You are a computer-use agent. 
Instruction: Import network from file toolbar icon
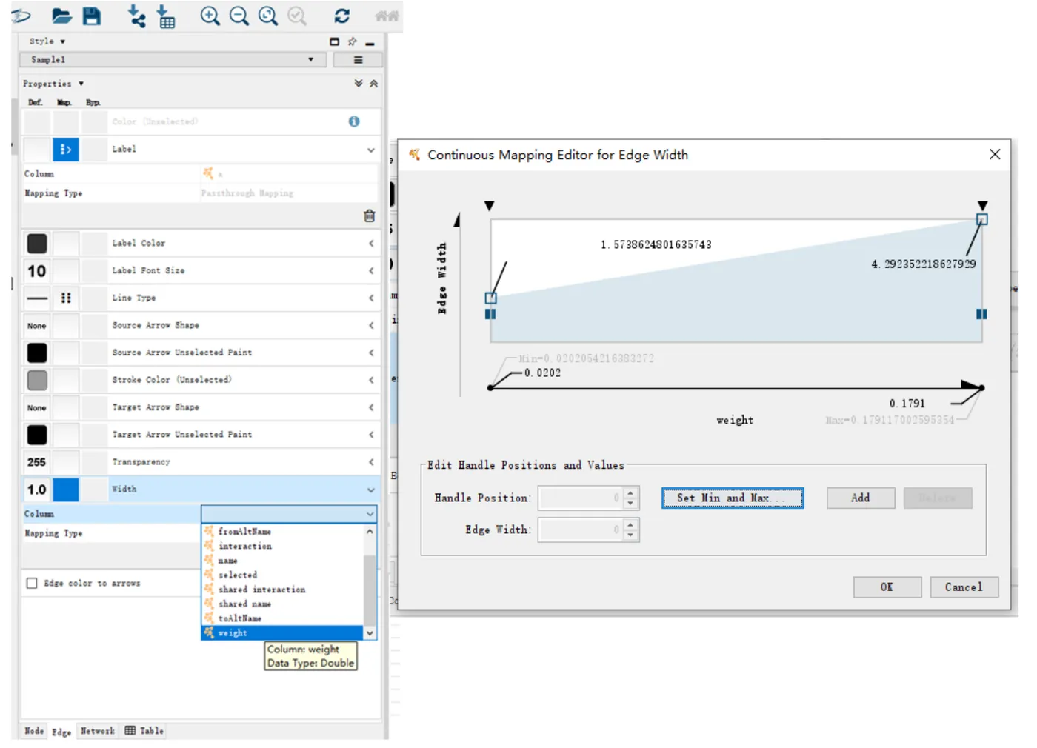coord(136,16)
